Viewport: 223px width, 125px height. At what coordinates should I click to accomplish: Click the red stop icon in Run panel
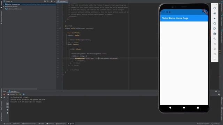point(4,94)
